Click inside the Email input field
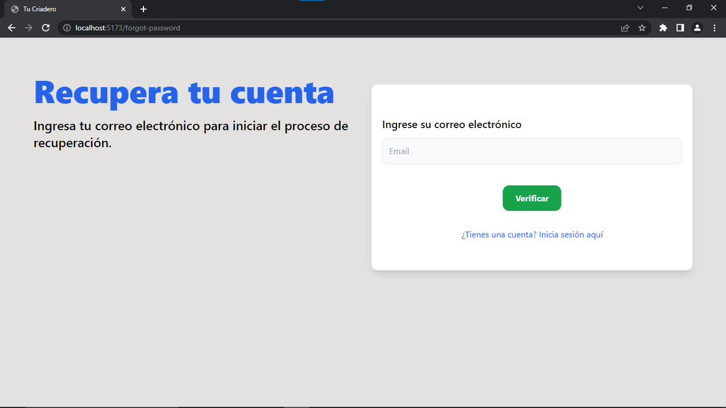The image size is (726, 408). point(531,151)
